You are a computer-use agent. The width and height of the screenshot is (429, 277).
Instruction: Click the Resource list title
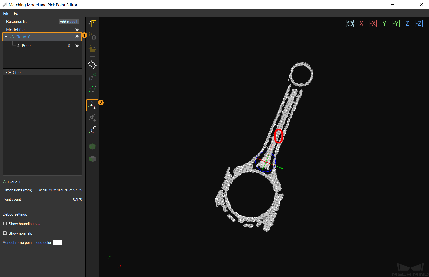pos(17,22)
